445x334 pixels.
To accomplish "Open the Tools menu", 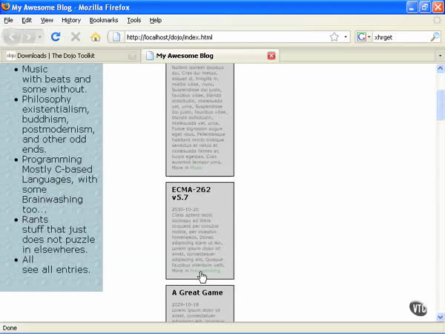I will coord(133,20).
